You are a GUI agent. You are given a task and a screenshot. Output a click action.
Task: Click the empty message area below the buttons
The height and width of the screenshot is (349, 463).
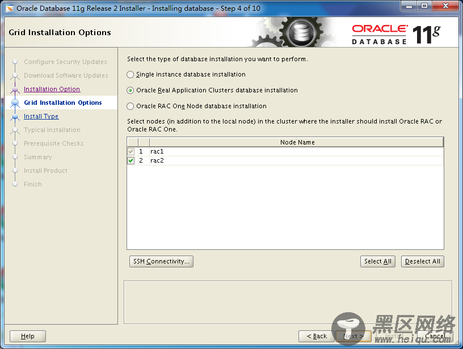pyautogui.click(x=288, y=302)
